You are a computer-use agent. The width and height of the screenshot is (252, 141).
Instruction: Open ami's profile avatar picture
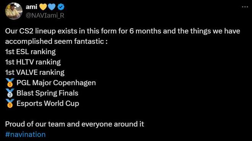click(14, 11)
